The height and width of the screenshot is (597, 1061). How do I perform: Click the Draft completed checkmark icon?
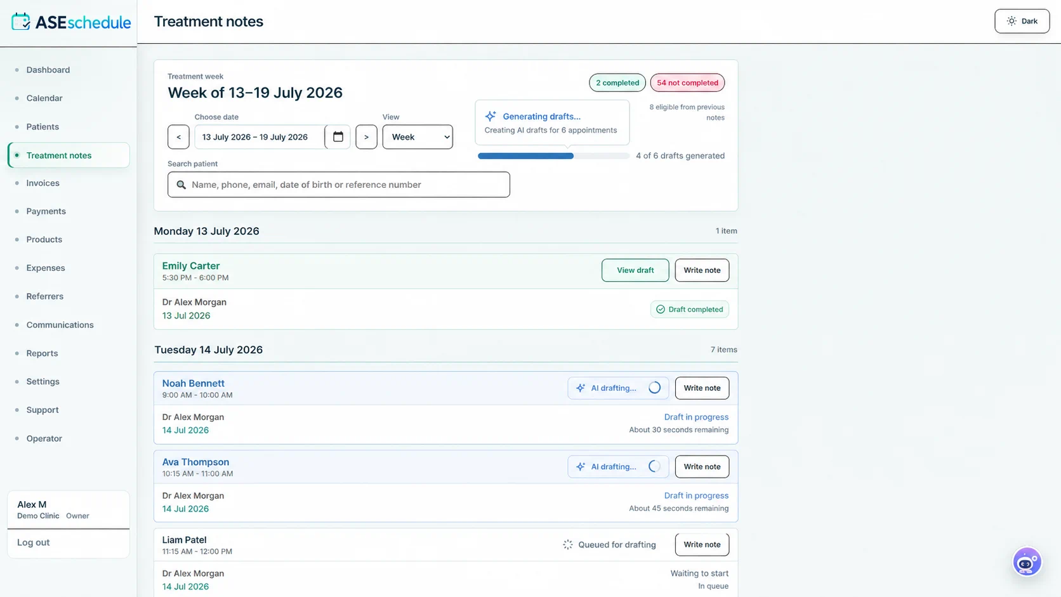(661, 310)
